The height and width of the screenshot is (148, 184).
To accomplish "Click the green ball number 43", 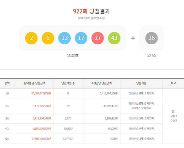I will click(x=114, y=38).
